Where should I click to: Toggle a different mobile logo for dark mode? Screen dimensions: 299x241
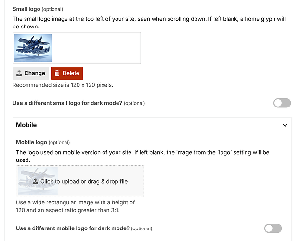pyautogui.click(x=273, y=228)
